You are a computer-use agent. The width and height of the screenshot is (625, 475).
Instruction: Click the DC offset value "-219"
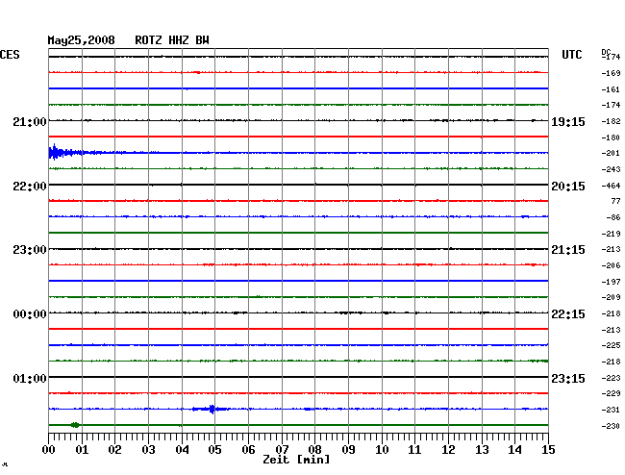tap(611, 234)
